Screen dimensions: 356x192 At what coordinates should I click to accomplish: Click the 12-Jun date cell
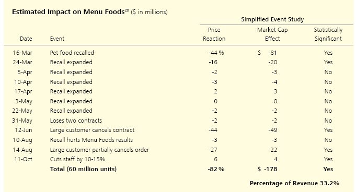(x=24, y=130)
